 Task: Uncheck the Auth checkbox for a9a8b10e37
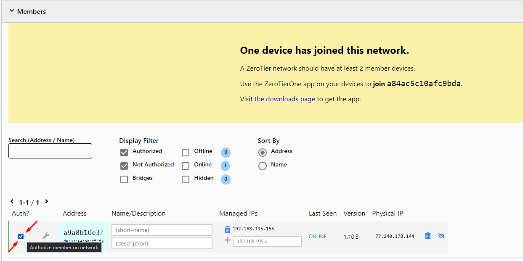click(21, 236)
